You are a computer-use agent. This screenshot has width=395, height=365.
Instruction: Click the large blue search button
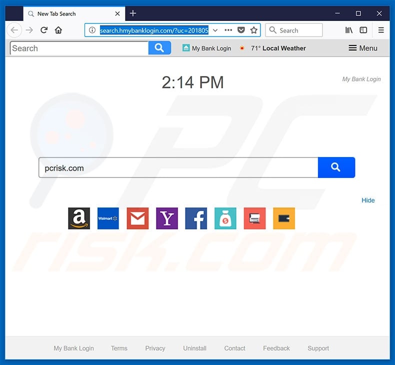click(336, 167)
